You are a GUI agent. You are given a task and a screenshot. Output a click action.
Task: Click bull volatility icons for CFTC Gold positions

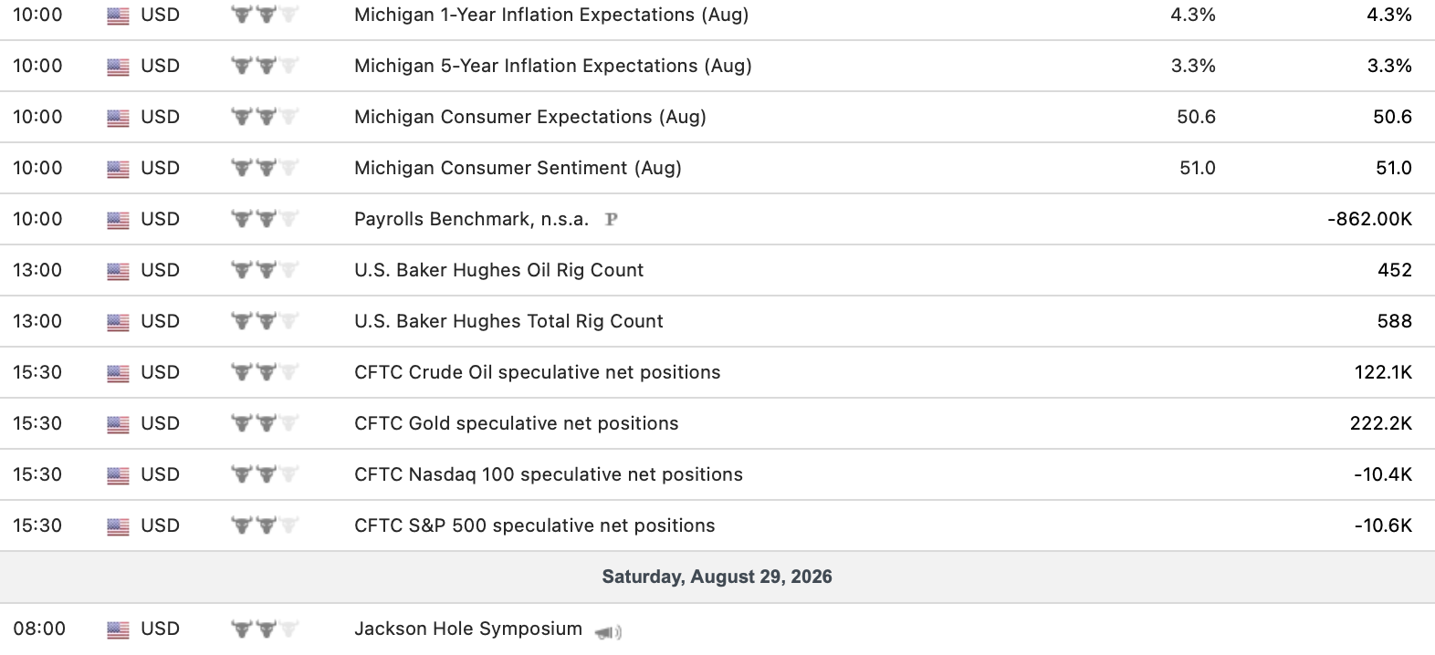click(x=265, y=423)
